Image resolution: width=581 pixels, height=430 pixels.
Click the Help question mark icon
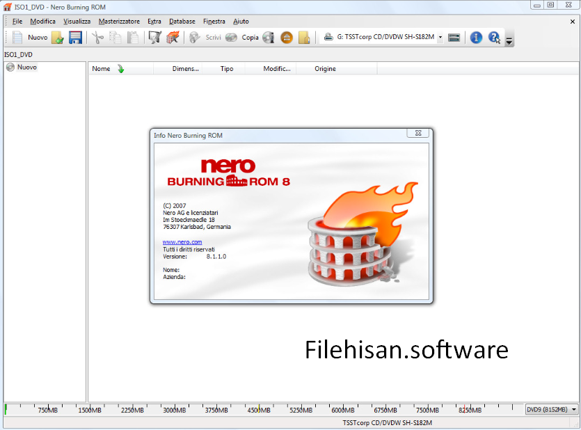494,38
